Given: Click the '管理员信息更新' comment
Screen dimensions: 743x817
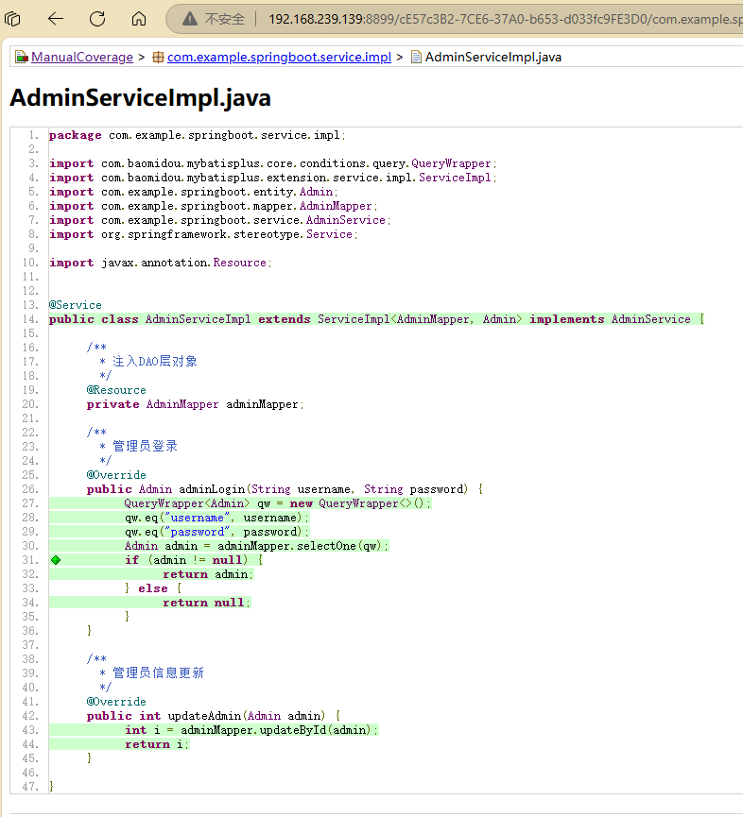Looking at the screenshot, I should coord(158,673).
